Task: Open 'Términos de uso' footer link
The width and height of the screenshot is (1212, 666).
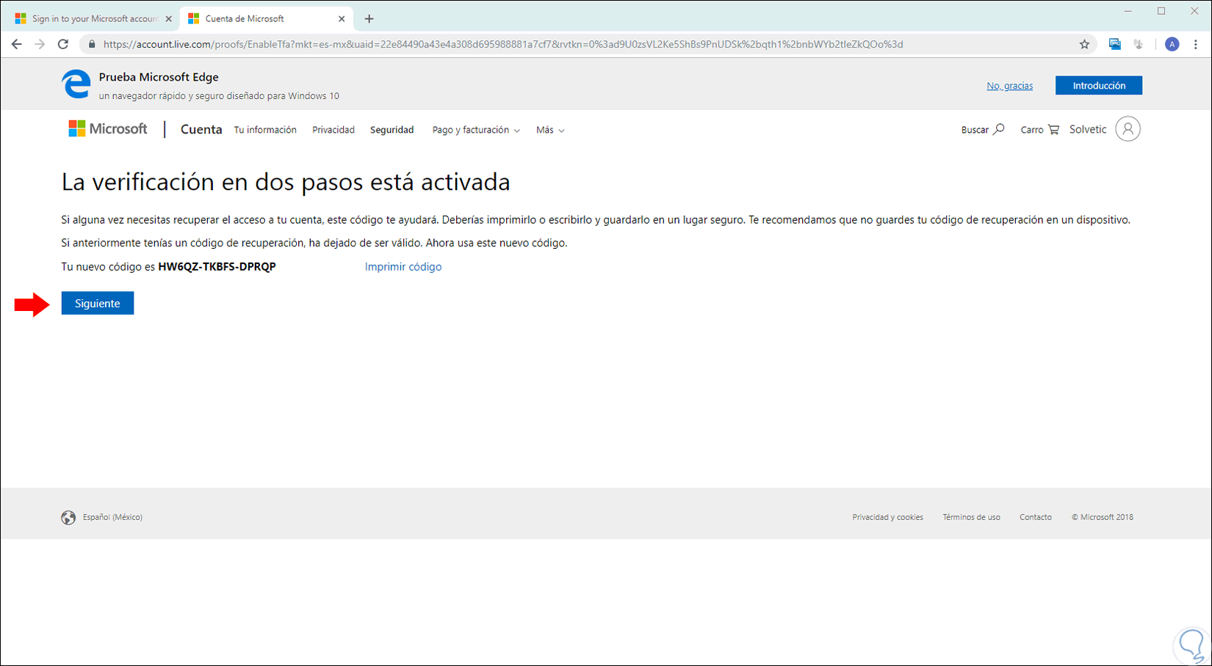Action: (x=971, y=517)
